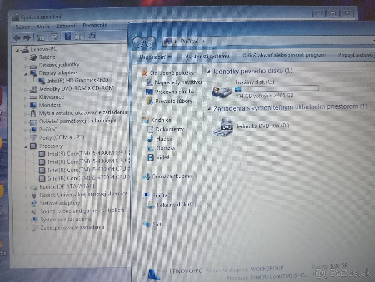Click the Domáca skupina sidebar entry

(172, 176)
